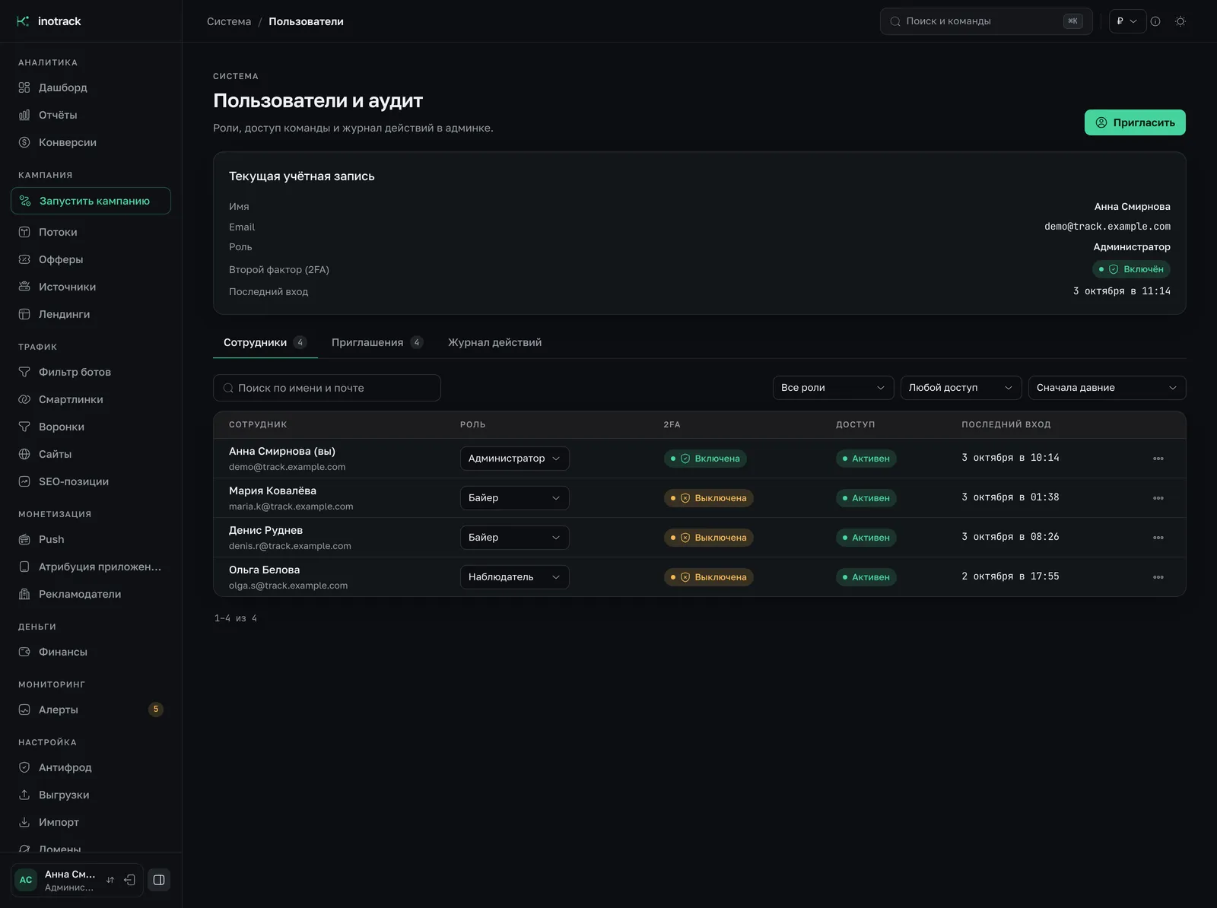Toggle the light/dark theme sun icon
The image size is (1217, 908).
1180,21
